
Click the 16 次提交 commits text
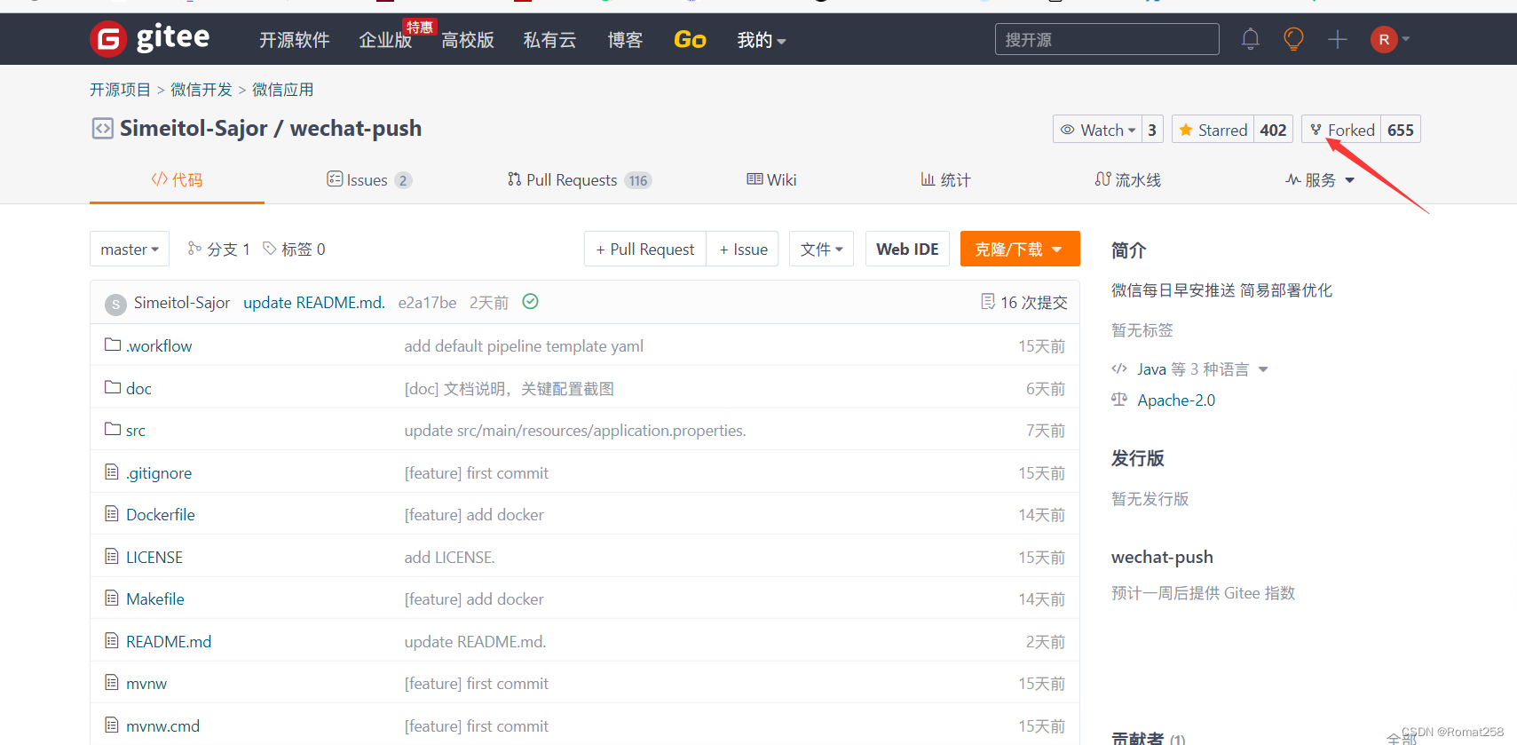point(1034,302)
